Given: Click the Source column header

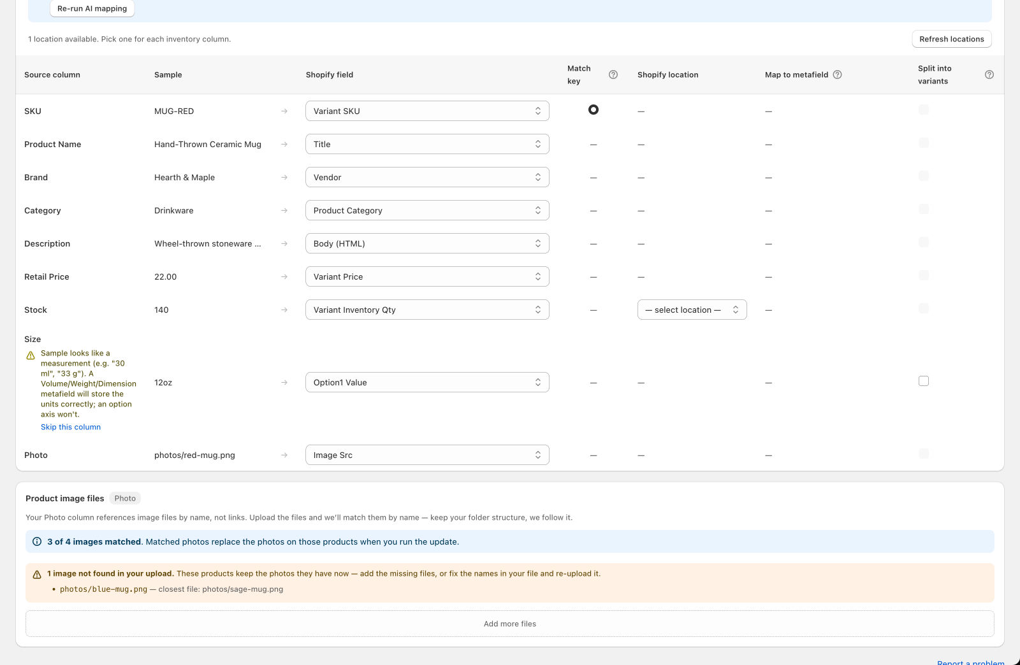Looking at the screenshot, I should coord(52,75).
